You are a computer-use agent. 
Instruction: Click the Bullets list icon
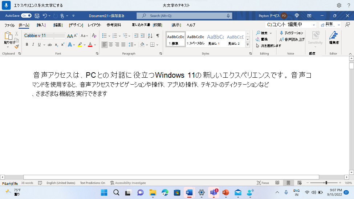(x=104, y=36)
